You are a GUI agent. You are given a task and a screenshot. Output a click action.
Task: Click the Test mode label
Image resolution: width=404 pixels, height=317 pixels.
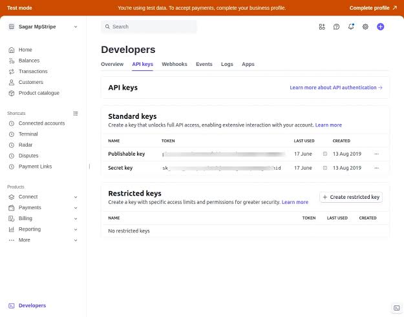point(19,8)
